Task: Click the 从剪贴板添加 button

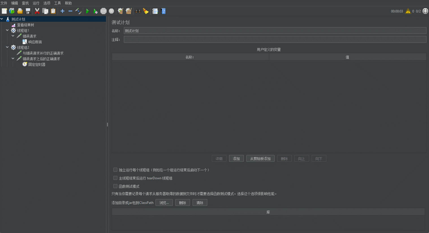Action: [x=260, y=159]
